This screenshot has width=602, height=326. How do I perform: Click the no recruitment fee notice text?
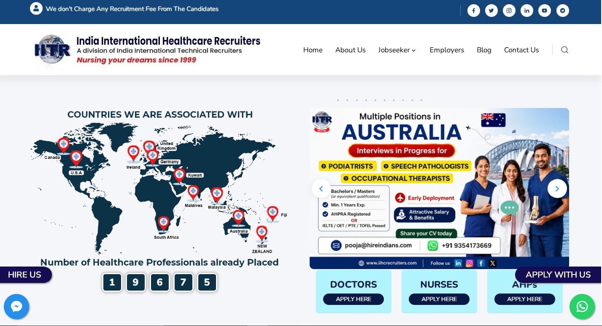[x=132, y=9]
